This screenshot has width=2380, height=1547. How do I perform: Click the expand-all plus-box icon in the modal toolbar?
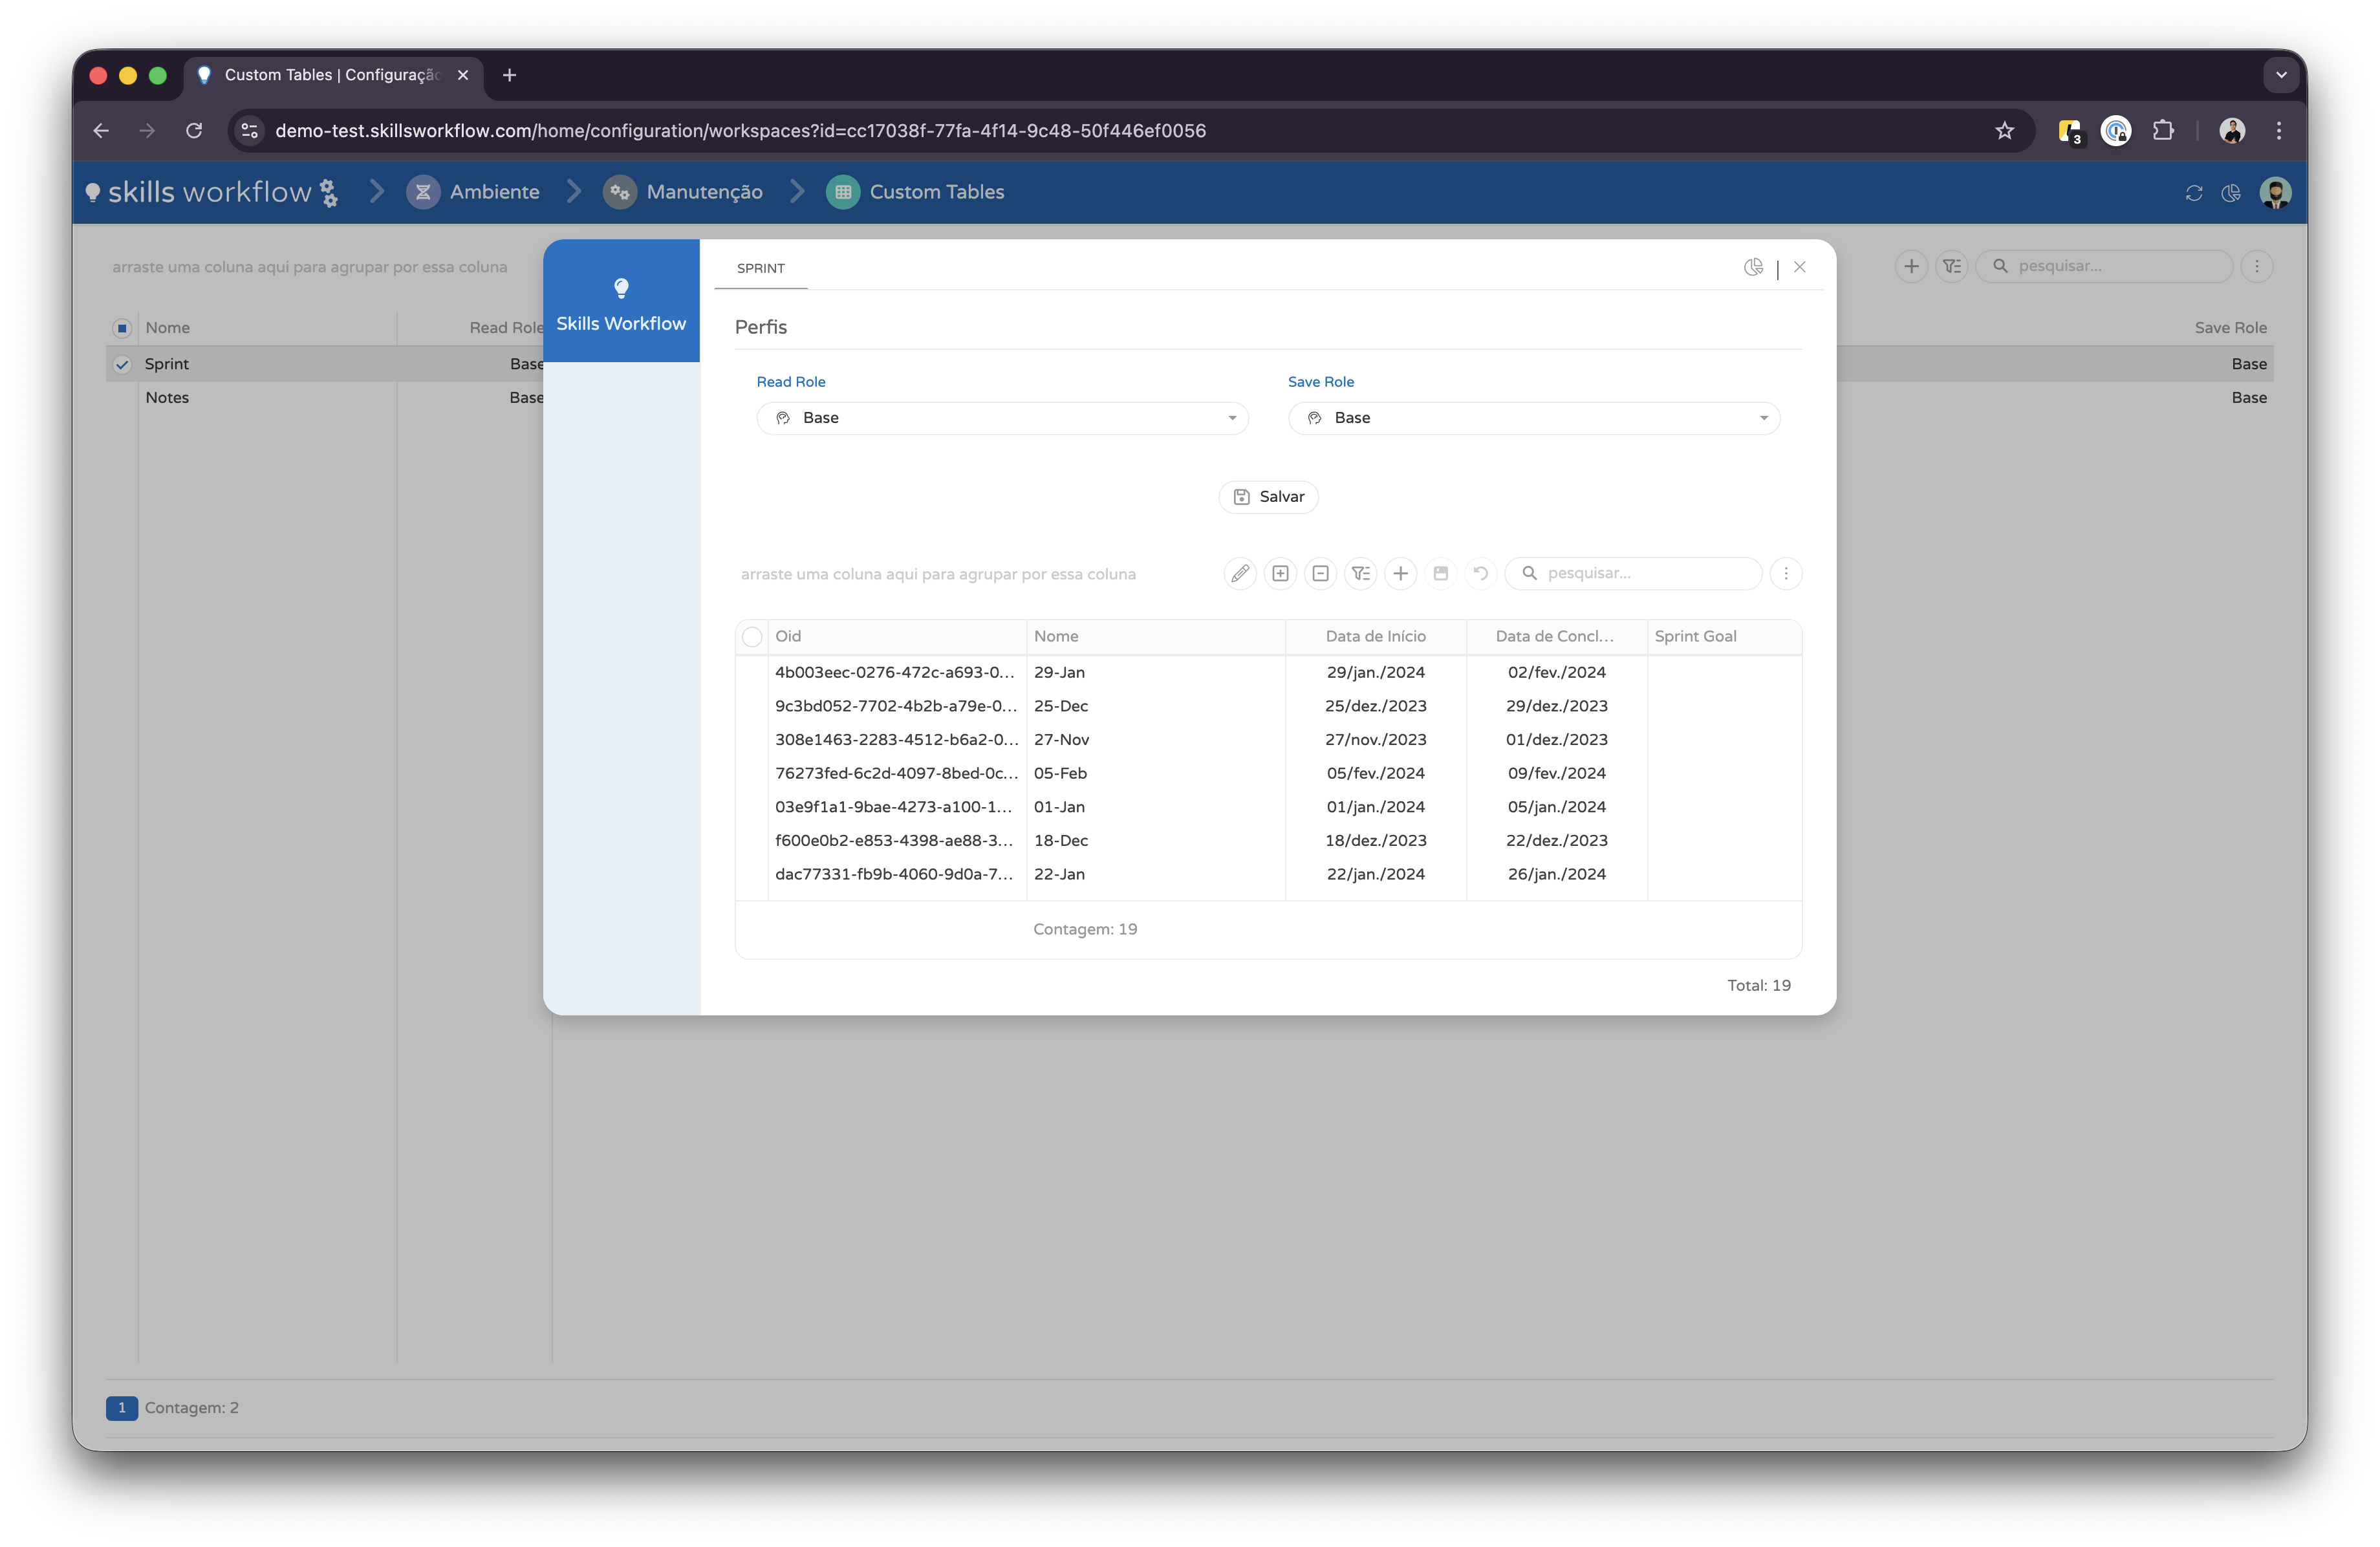click(1280, 573)
